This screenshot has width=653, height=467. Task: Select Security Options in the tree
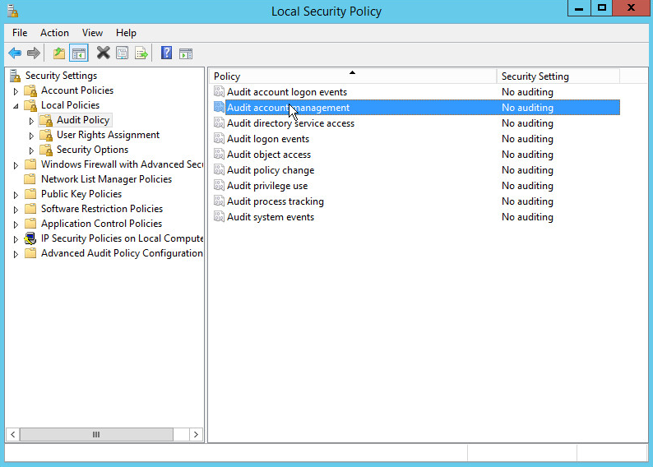point(92,150)
